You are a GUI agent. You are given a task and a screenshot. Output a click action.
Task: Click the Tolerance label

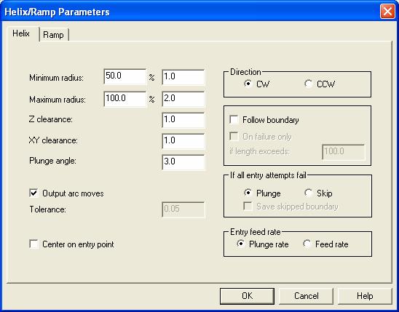coord(47,209)
